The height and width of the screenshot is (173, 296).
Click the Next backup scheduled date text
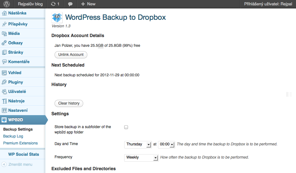coord(97,75)
